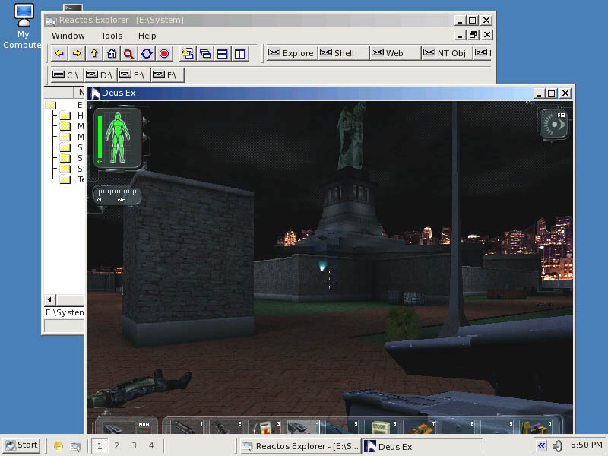The image size is (608, 456).
Task: Click the yellow Back arrow toolbar icon
Action: (59, 53)
